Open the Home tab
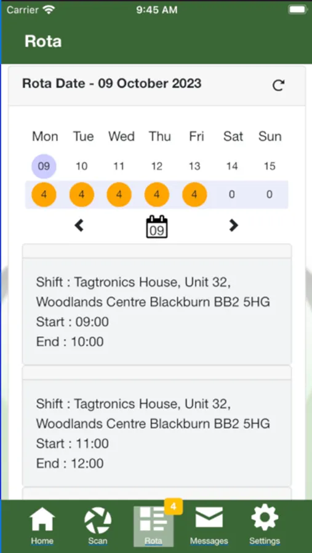The width and height of the screenshot is (312, 553). [42, 525]
